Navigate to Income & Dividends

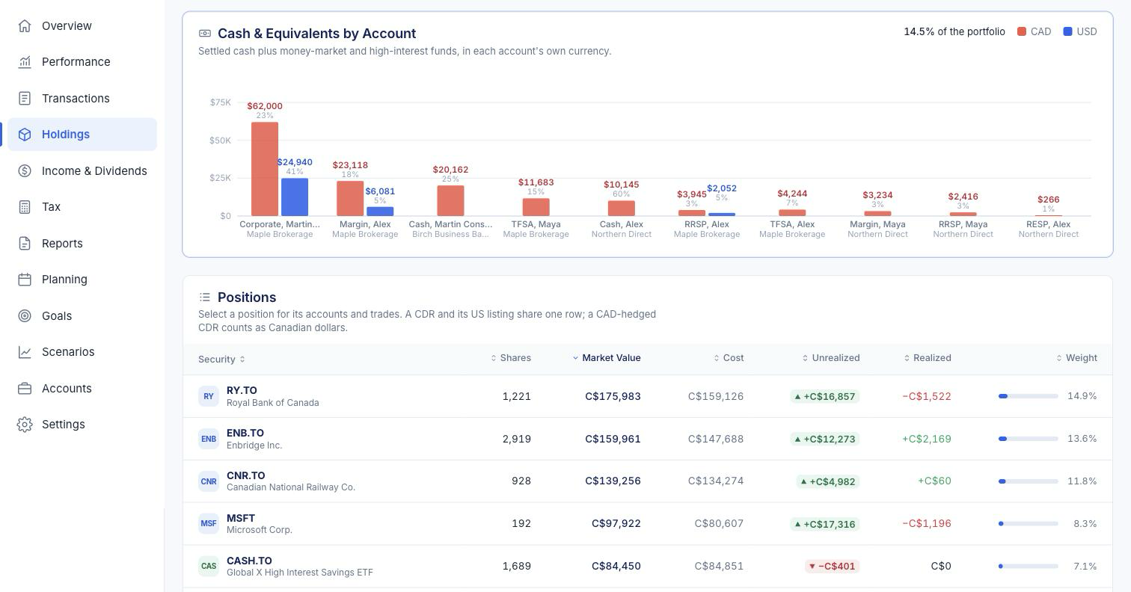(82, 171)
